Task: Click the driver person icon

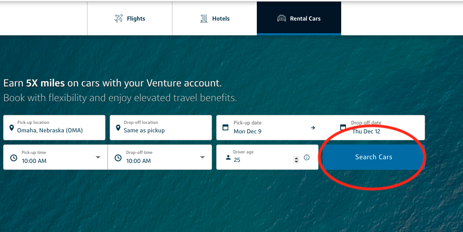Action: point(228,157)
